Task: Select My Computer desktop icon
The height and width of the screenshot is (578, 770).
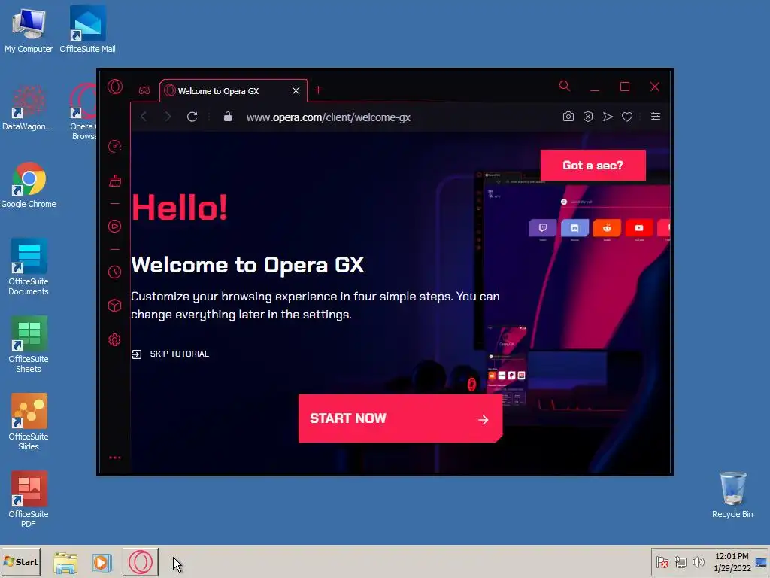Action: (29, 30)
